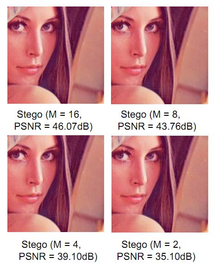Click the M = 8 stego image
The width and height of the screenshot is (217, 264).
tap(160, 55)
